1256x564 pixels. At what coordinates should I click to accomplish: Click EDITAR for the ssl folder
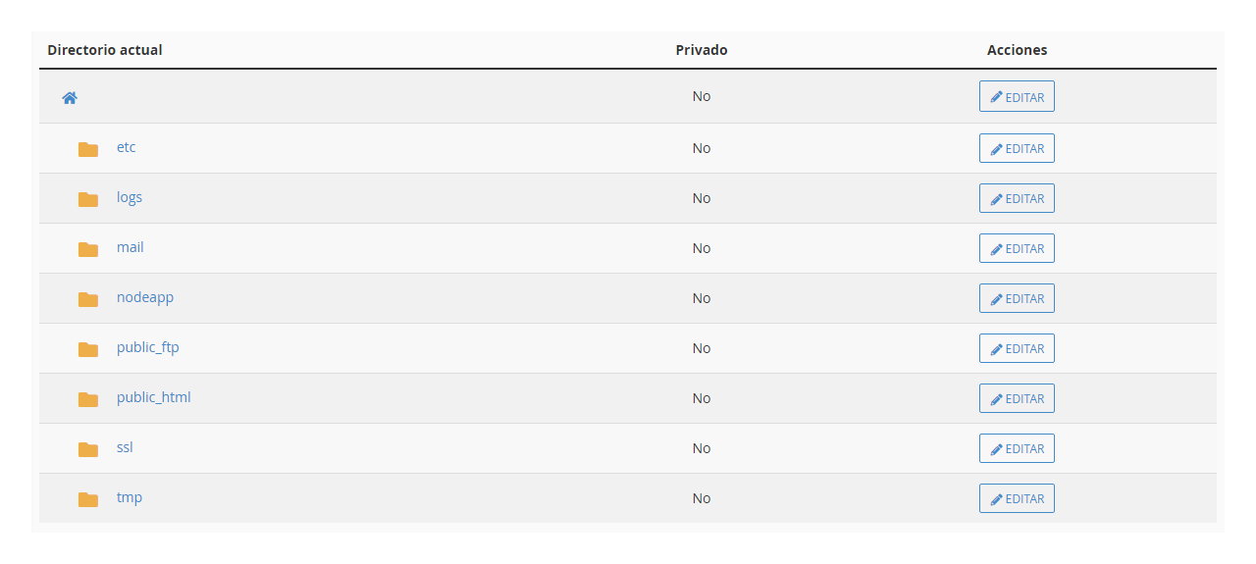tap(1017, 448)
